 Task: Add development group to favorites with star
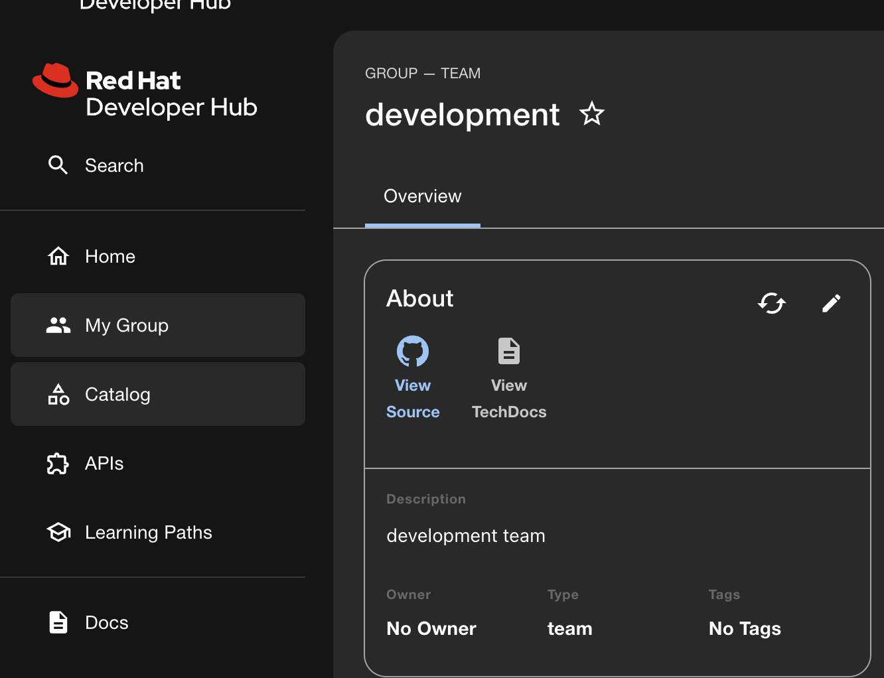coord(591,114)
